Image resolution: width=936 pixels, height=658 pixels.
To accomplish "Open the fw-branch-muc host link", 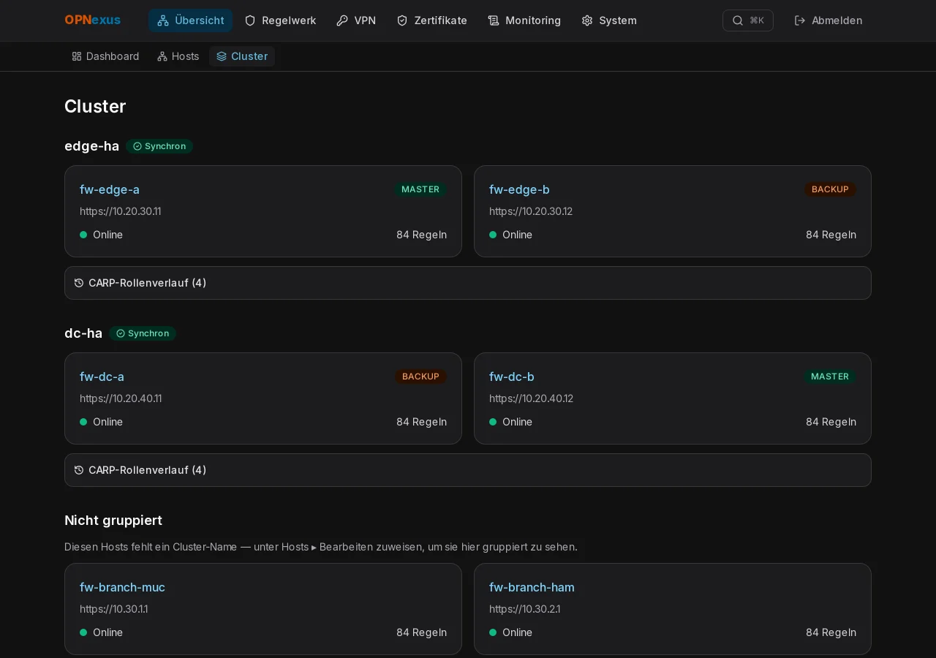I will click(x=122, y=587).
